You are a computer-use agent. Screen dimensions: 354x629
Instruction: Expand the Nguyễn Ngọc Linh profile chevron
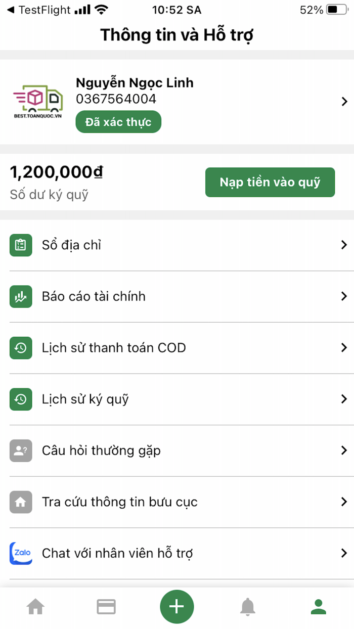click(345, 101)
